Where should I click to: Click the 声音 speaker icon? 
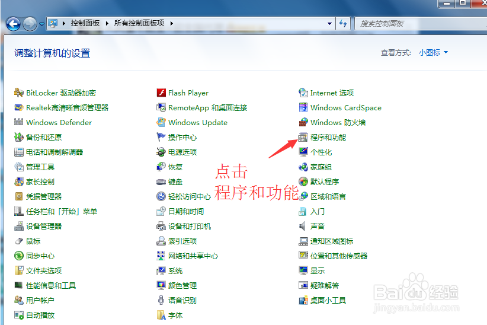303,226
